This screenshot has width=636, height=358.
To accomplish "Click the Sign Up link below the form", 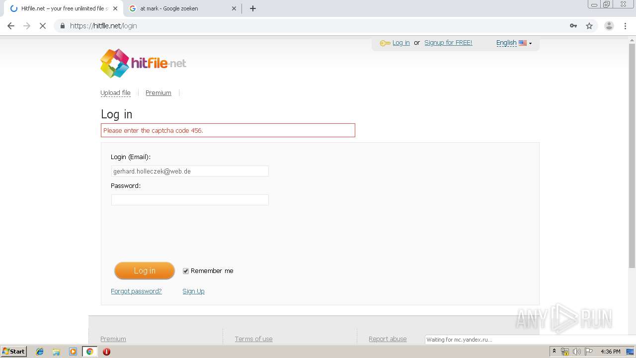I will pos(193,291).
